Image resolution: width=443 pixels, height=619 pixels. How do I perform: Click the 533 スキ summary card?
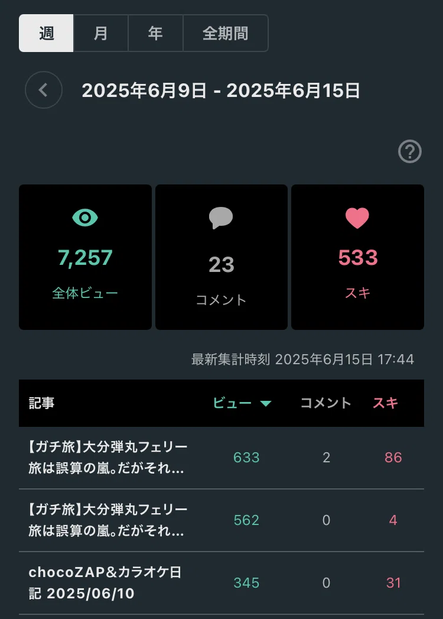point(357,257)
